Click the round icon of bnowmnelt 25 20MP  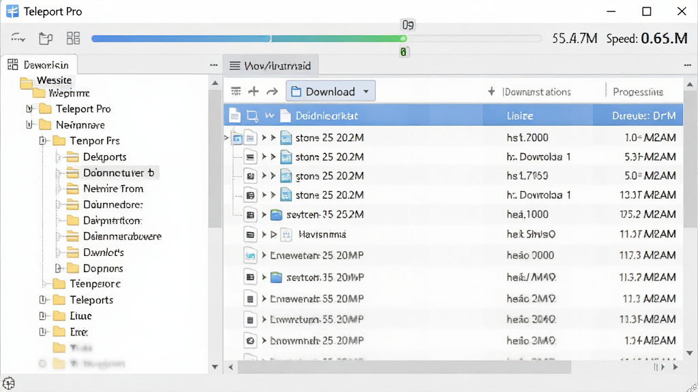(250, 341)
